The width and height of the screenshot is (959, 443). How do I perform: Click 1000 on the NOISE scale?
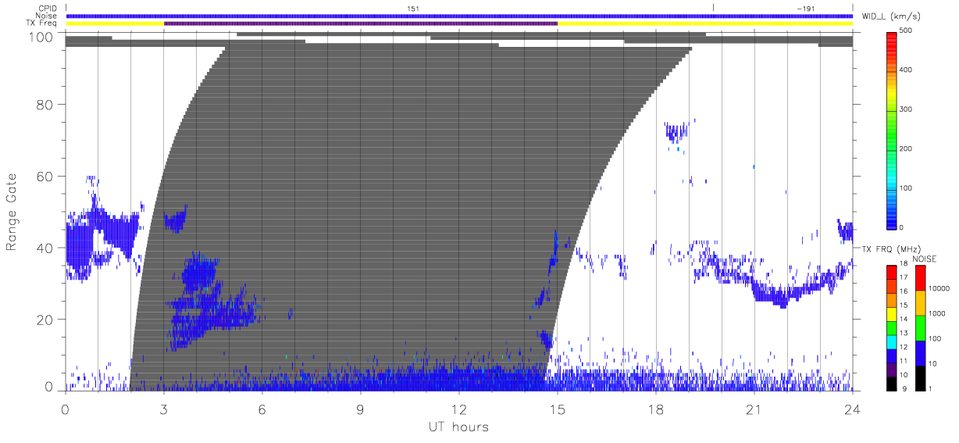(936, 313)
